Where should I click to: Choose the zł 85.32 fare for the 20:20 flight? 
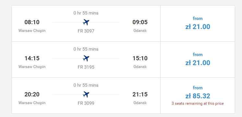click(198, 96)
